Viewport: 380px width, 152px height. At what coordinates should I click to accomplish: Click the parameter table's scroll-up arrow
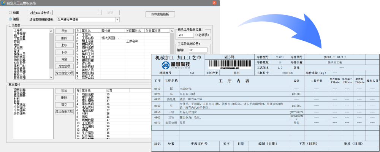171,31
